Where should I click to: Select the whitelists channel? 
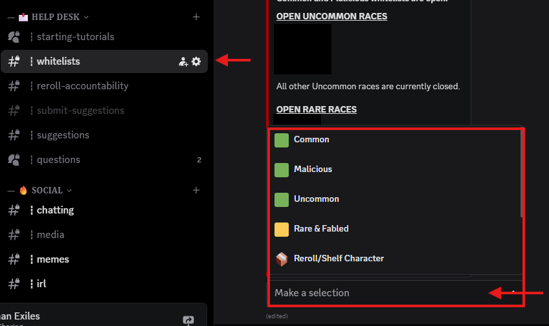pos(104,61)
